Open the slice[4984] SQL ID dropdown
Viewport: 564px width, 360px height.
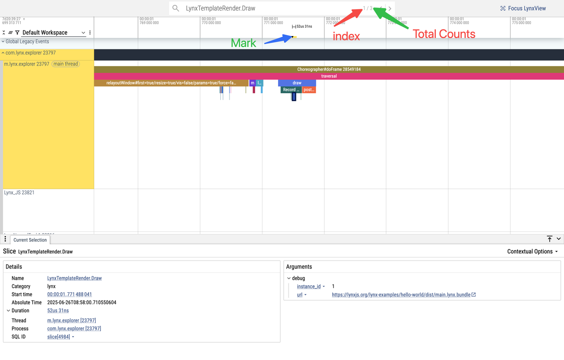61,337
